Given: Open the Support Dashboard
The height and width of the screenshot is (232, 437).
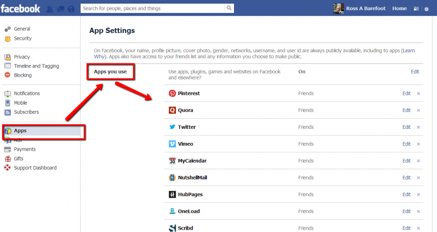Looking at the screenshot, I should pos(35,168).
